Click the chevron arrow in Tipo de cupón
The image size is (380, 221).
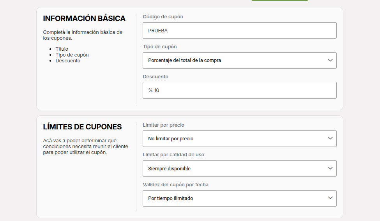[330, 60]
